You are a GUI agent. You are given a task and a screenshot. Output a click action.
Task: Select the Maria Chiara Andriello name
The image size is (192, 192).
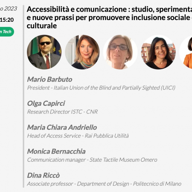pos(62,128)
